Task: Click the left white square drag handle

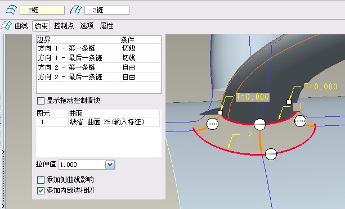Action: point(220,112)
